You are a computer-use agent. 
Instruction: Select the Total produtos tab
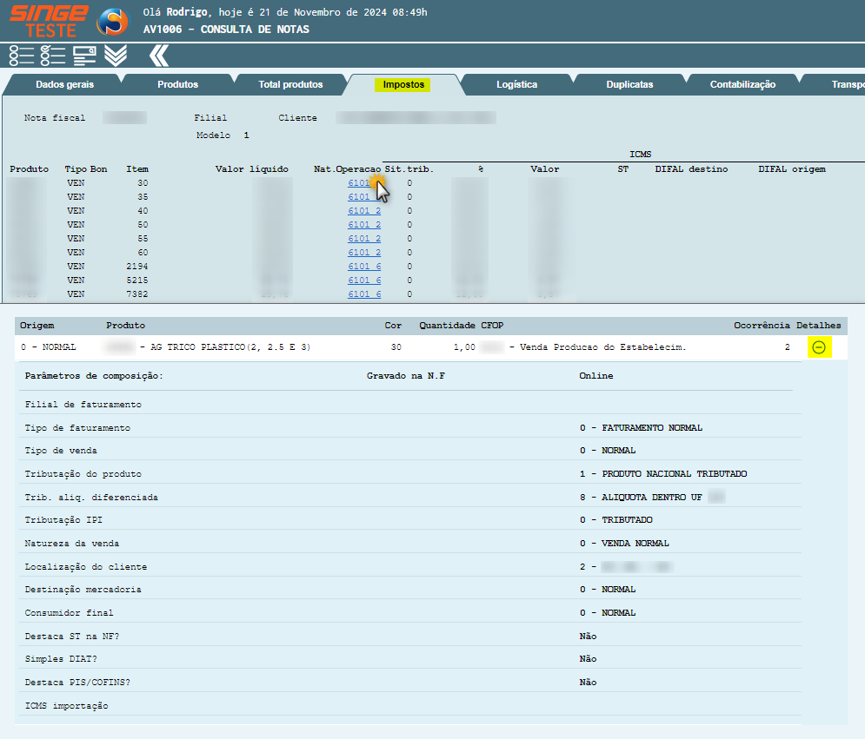coord(290,84)
